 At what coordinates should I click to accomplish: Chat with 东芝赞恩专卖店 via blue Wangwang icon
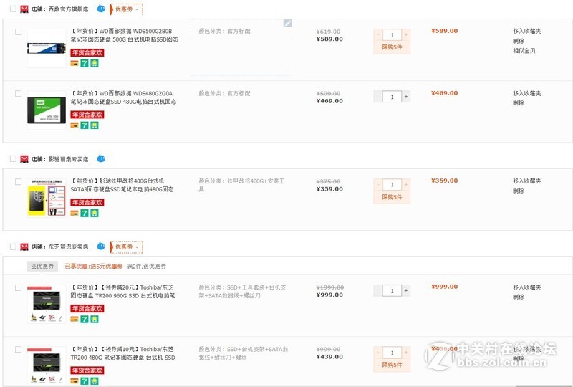(101, 246)
